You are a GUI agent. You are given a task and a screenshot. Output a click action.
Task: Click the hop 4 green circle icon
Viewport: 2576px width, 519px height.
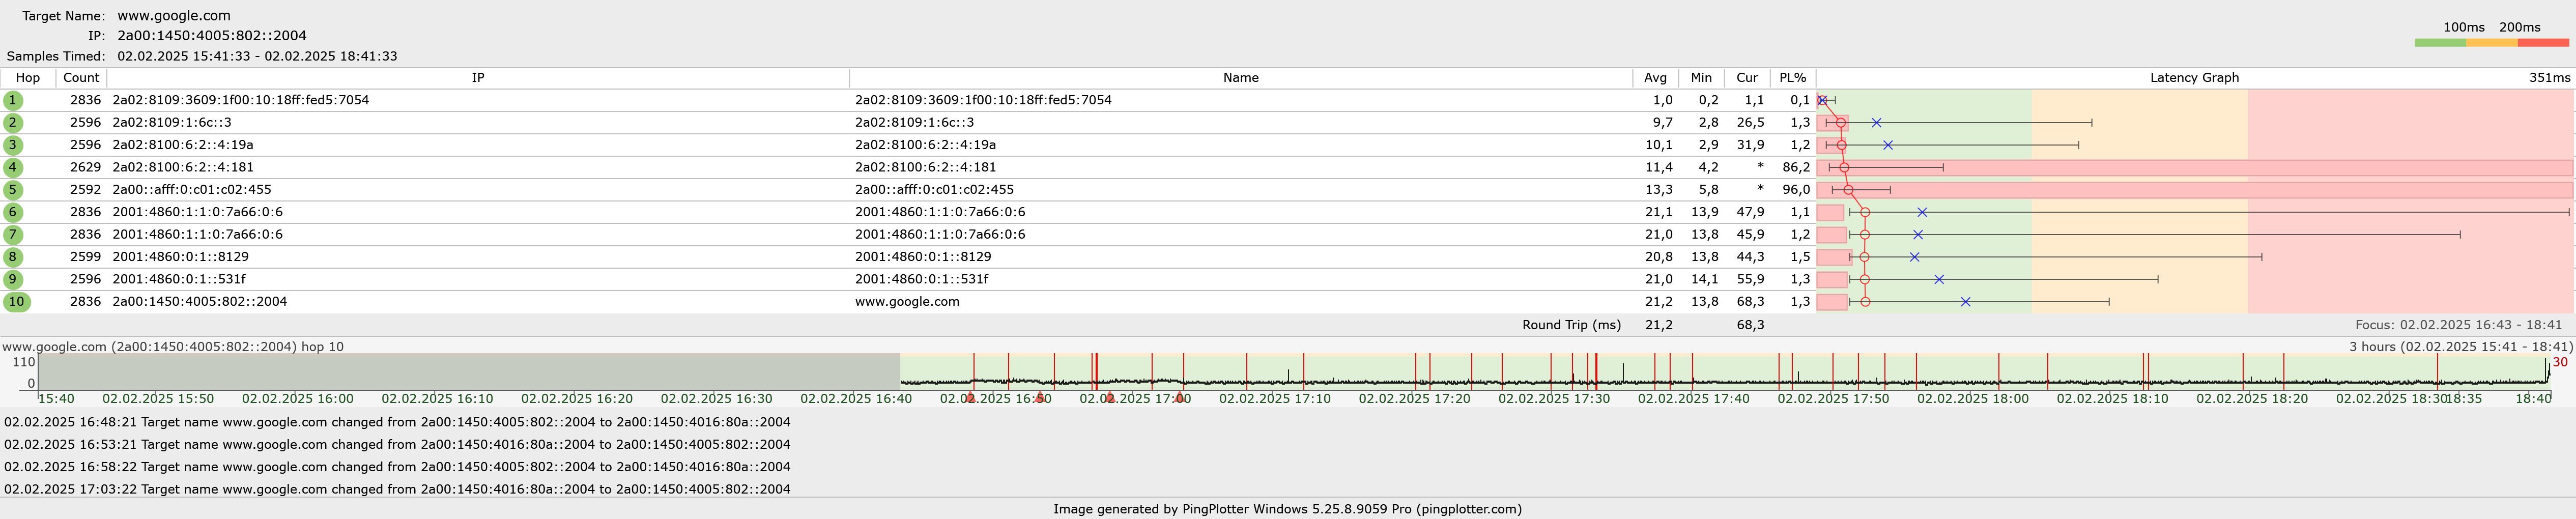tap(13, 167)
